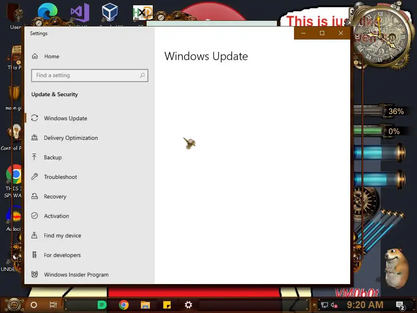Select the HxD desktop icon

coord(143,13)
